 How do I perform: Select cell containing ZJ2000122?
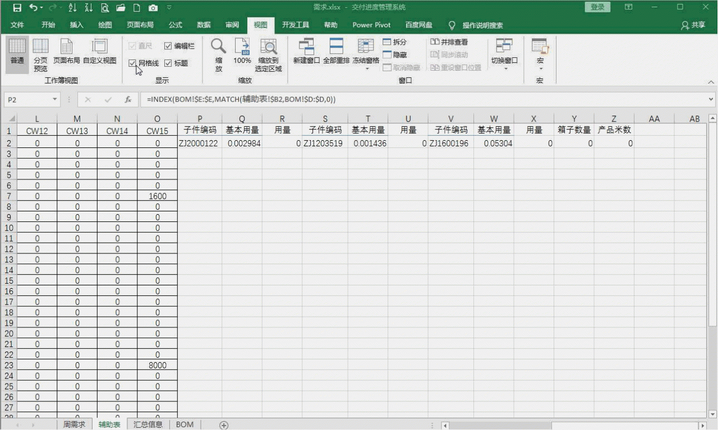(x=200, y=144)
